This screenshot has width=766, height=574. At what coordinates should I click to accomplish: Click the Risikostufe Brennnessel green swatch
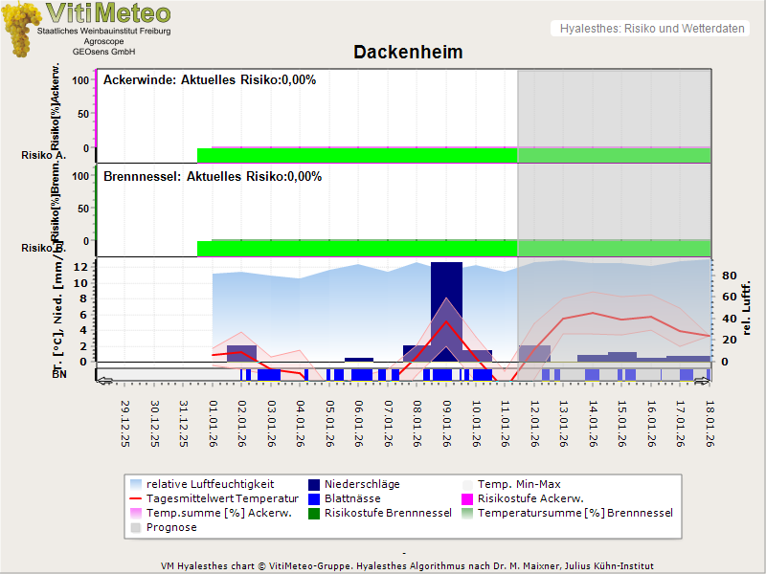click(x=315, y=513)
